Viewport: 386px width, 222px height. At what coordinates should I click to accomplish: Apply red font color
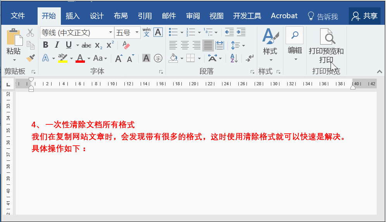click(80, 59)
